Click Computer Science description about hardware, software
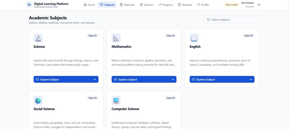The image size is (289, 129). [x=142, y=125]
